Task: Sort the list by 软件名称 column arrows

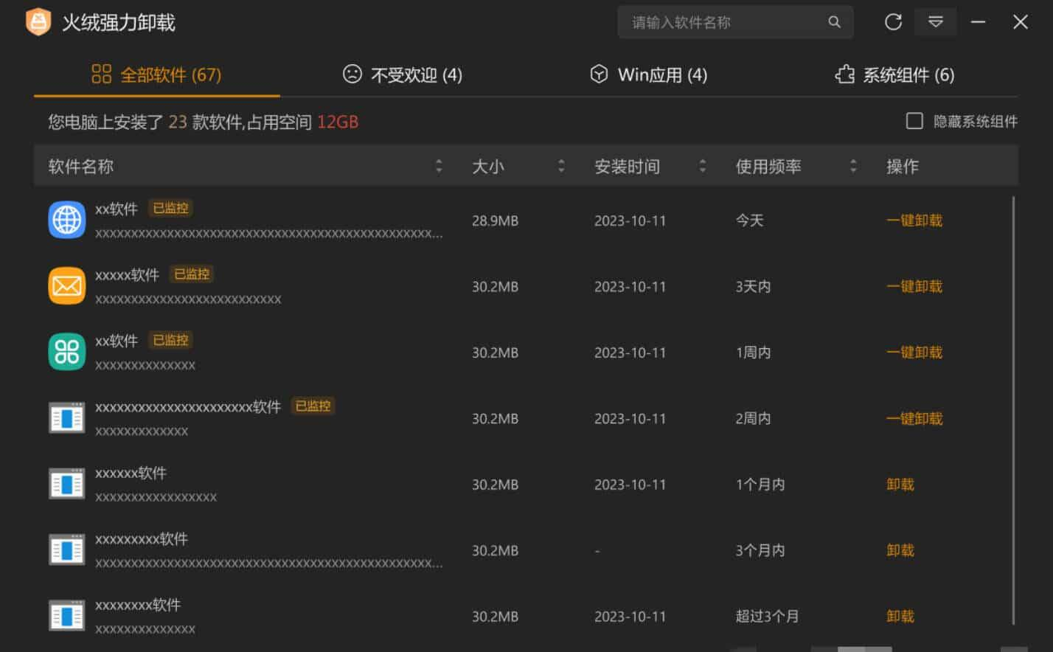Action: [439, 167]
